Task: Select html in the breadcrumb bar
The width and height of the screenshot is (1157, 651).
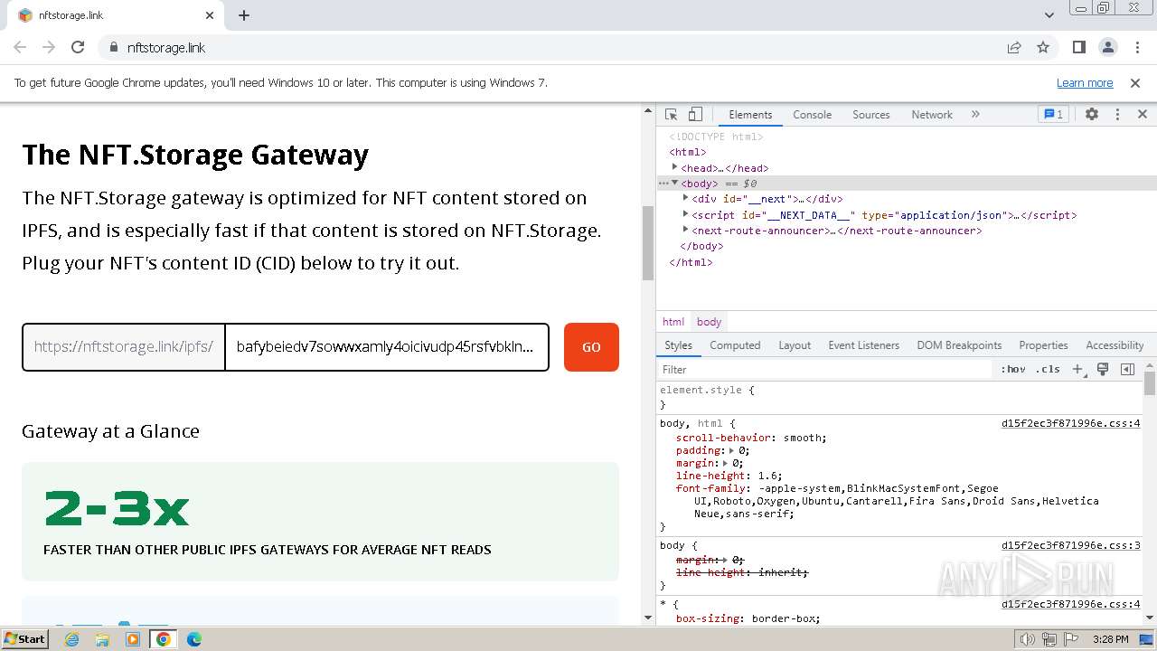Action: (x=673, y=322)
